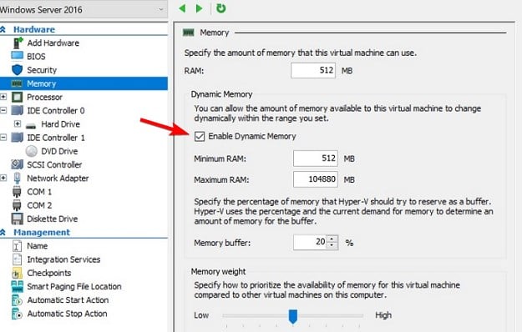Viewport: 522px width, 332px height.
Task: Click the Automatic Start Action icon
Action: [x=17, y=300]
